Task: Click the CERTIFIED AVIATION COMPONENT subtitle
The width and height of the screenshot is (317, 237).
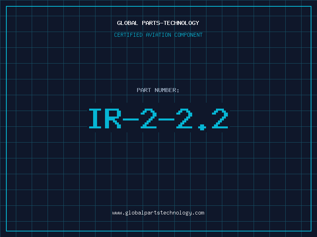Action: click(158, 35)
